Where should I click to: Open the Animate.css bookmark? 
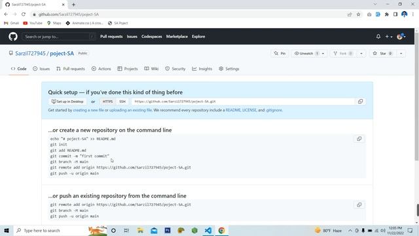tap(84, 23)
